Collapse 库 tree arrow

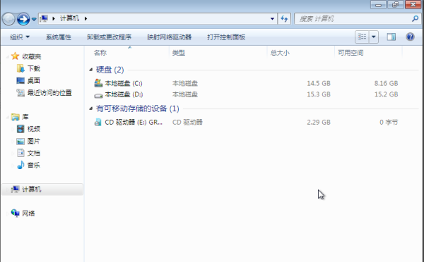(7, 117)
